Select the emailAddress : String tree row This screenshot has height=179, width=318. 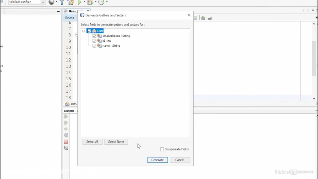116,36
